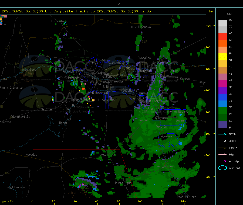Image resolution: width=243 pixels, height=205 pixels.
Task: Click the cyan 'current' ellipse legend icon
Action: [222, 168]
